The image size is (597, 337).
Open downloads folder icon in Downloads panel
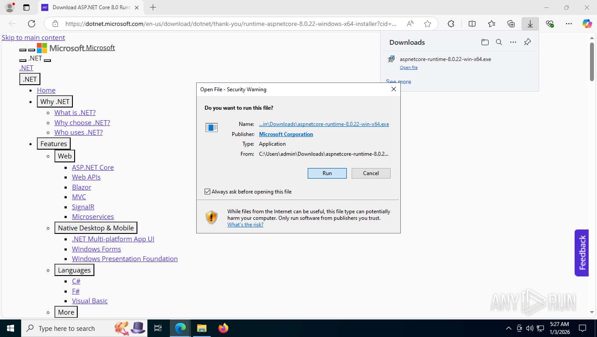(485, 42)
